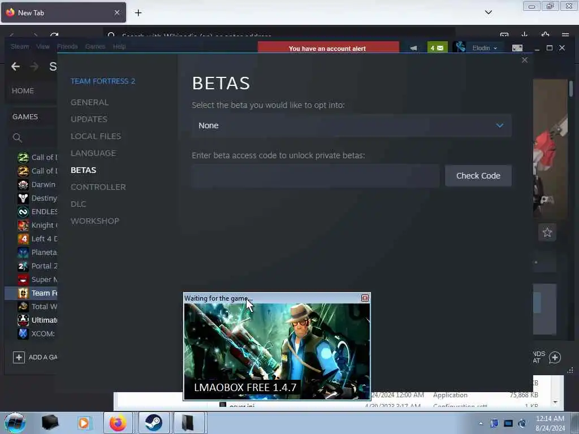Click the LMAOBOX FREE 1.4.7 banner image
579x434 pixels.
click(x=277, y=351)
